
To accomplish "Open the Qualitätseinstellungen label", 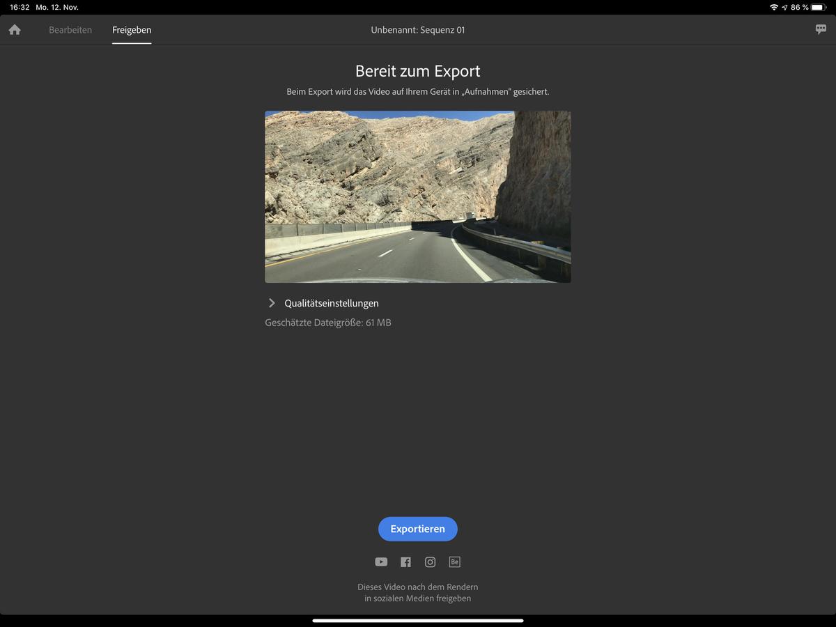I will click(x=332, y=303).
